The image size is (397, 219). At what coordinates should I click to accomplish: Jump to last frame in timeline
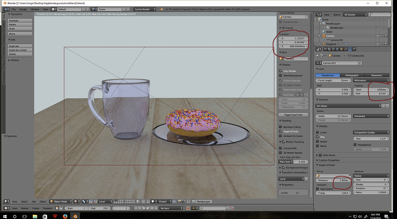pyautogui.click(x=156, y=208)
